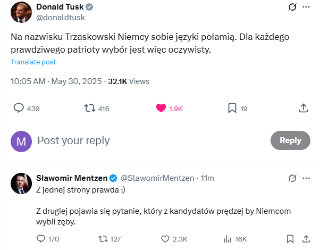The height and width of the screenshot is (250, 320).
Task: Share Donald Tusk's post
Action: click(303, 108)
